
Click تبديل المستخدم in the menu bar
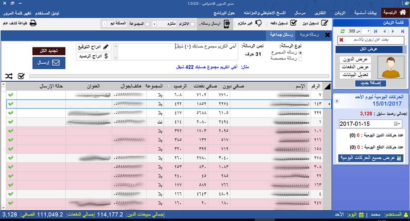(x=47, y=13)
